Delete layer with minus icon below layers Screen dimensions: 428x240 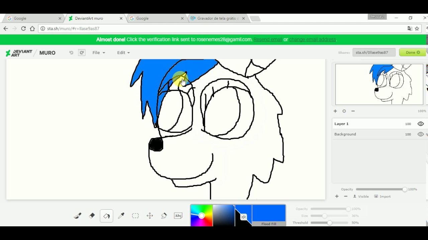(x=346, y=196)
